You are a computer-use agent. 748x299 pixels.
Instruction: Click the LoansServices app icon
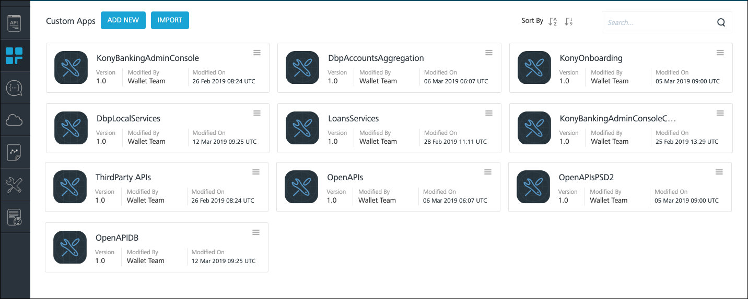click(302, 128)
